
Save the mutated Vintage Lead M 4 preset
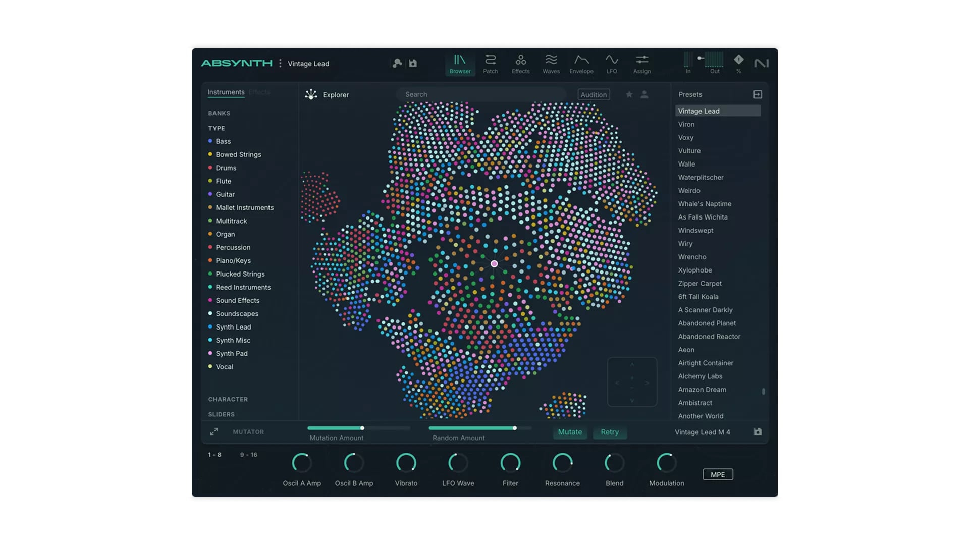tap(758, 432)
